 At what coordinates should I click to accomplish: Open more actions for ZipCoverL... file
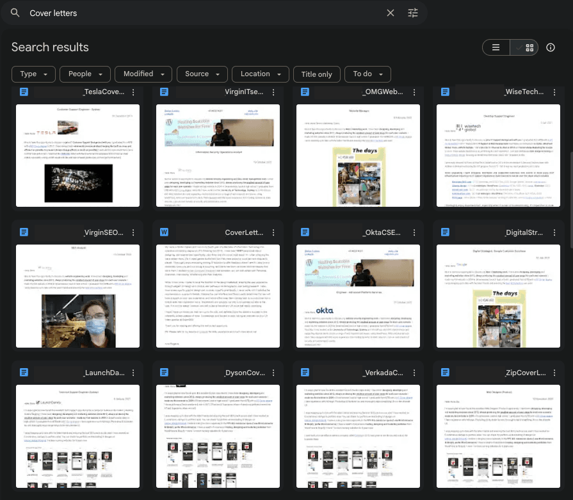[x=554, y=373]
